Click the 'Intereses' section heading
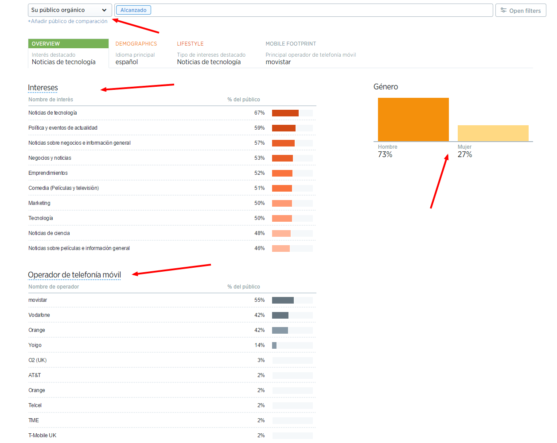This screenshot has height=443, width=557. point(43,88)
